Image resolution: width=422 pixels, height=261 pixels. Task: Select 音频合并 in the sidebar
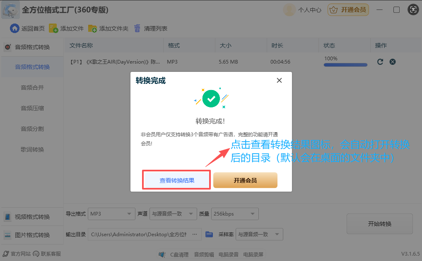pyautogui.click(x=32, y=88)
